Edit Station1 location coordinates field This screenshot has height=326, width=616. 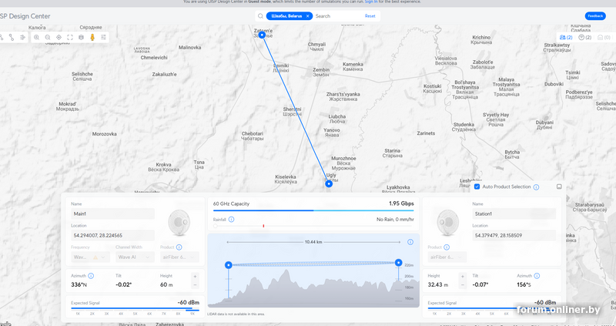pos(514,236)
